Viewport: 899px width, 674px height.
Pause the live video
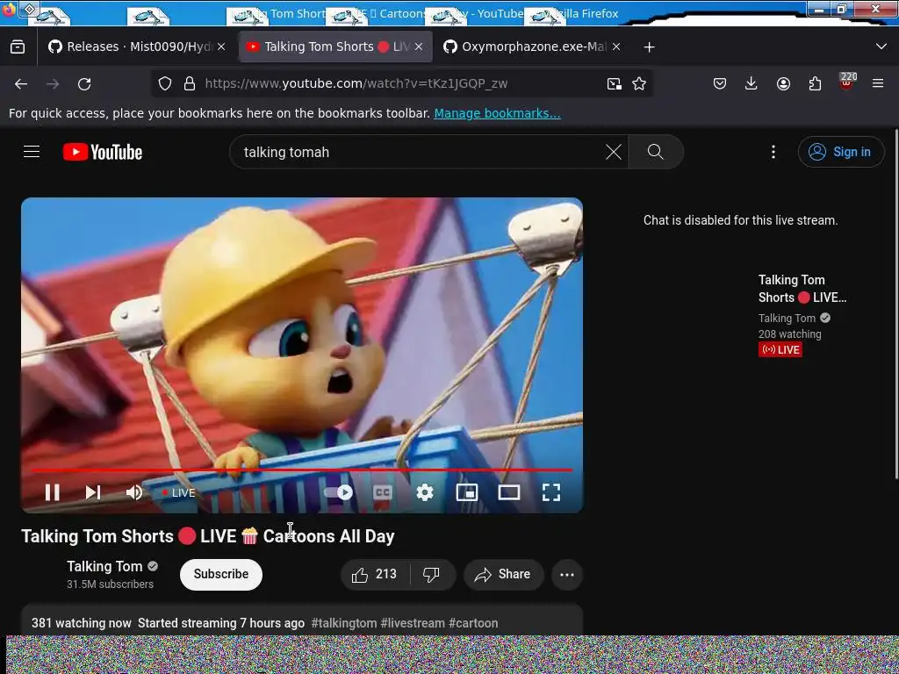pyautogui.click(x=52, y=492)
